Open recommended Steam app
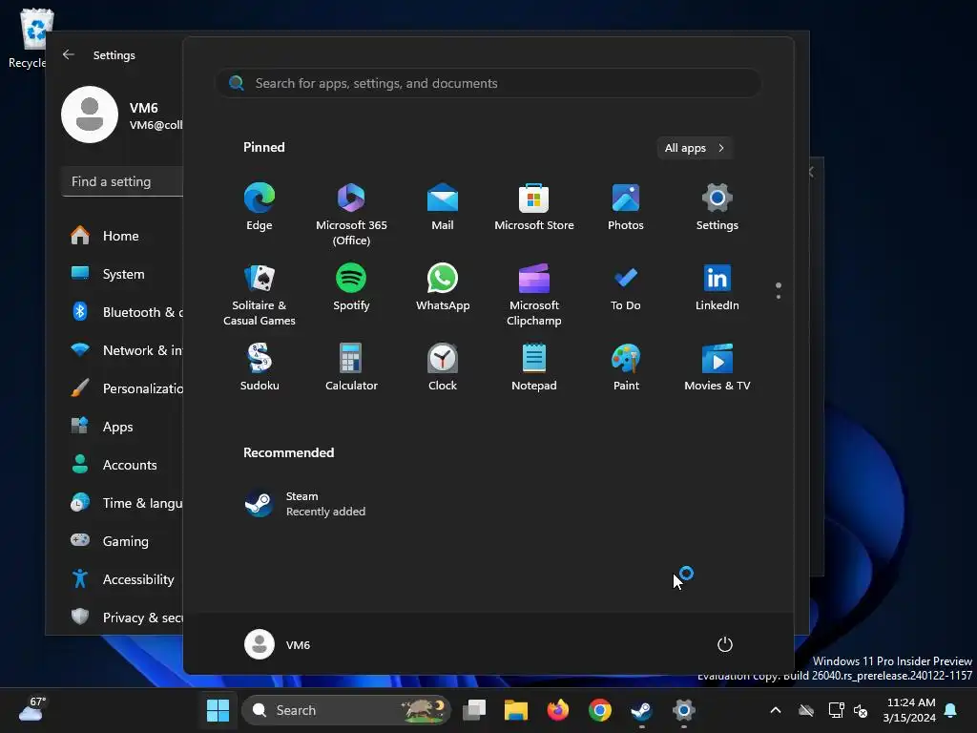Image resolution: width=977 pixels, height=733 pixels. (305, 504)
